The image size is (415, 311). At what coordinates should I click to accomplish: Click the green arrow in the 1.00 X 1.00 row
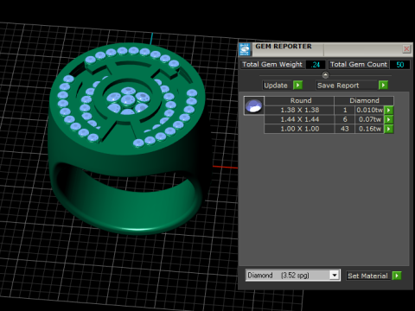tap(389, 129)
